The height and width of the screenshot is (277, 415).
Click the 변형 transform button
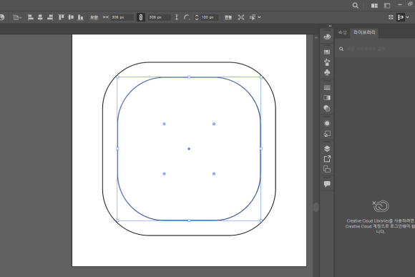coord(228,17)
